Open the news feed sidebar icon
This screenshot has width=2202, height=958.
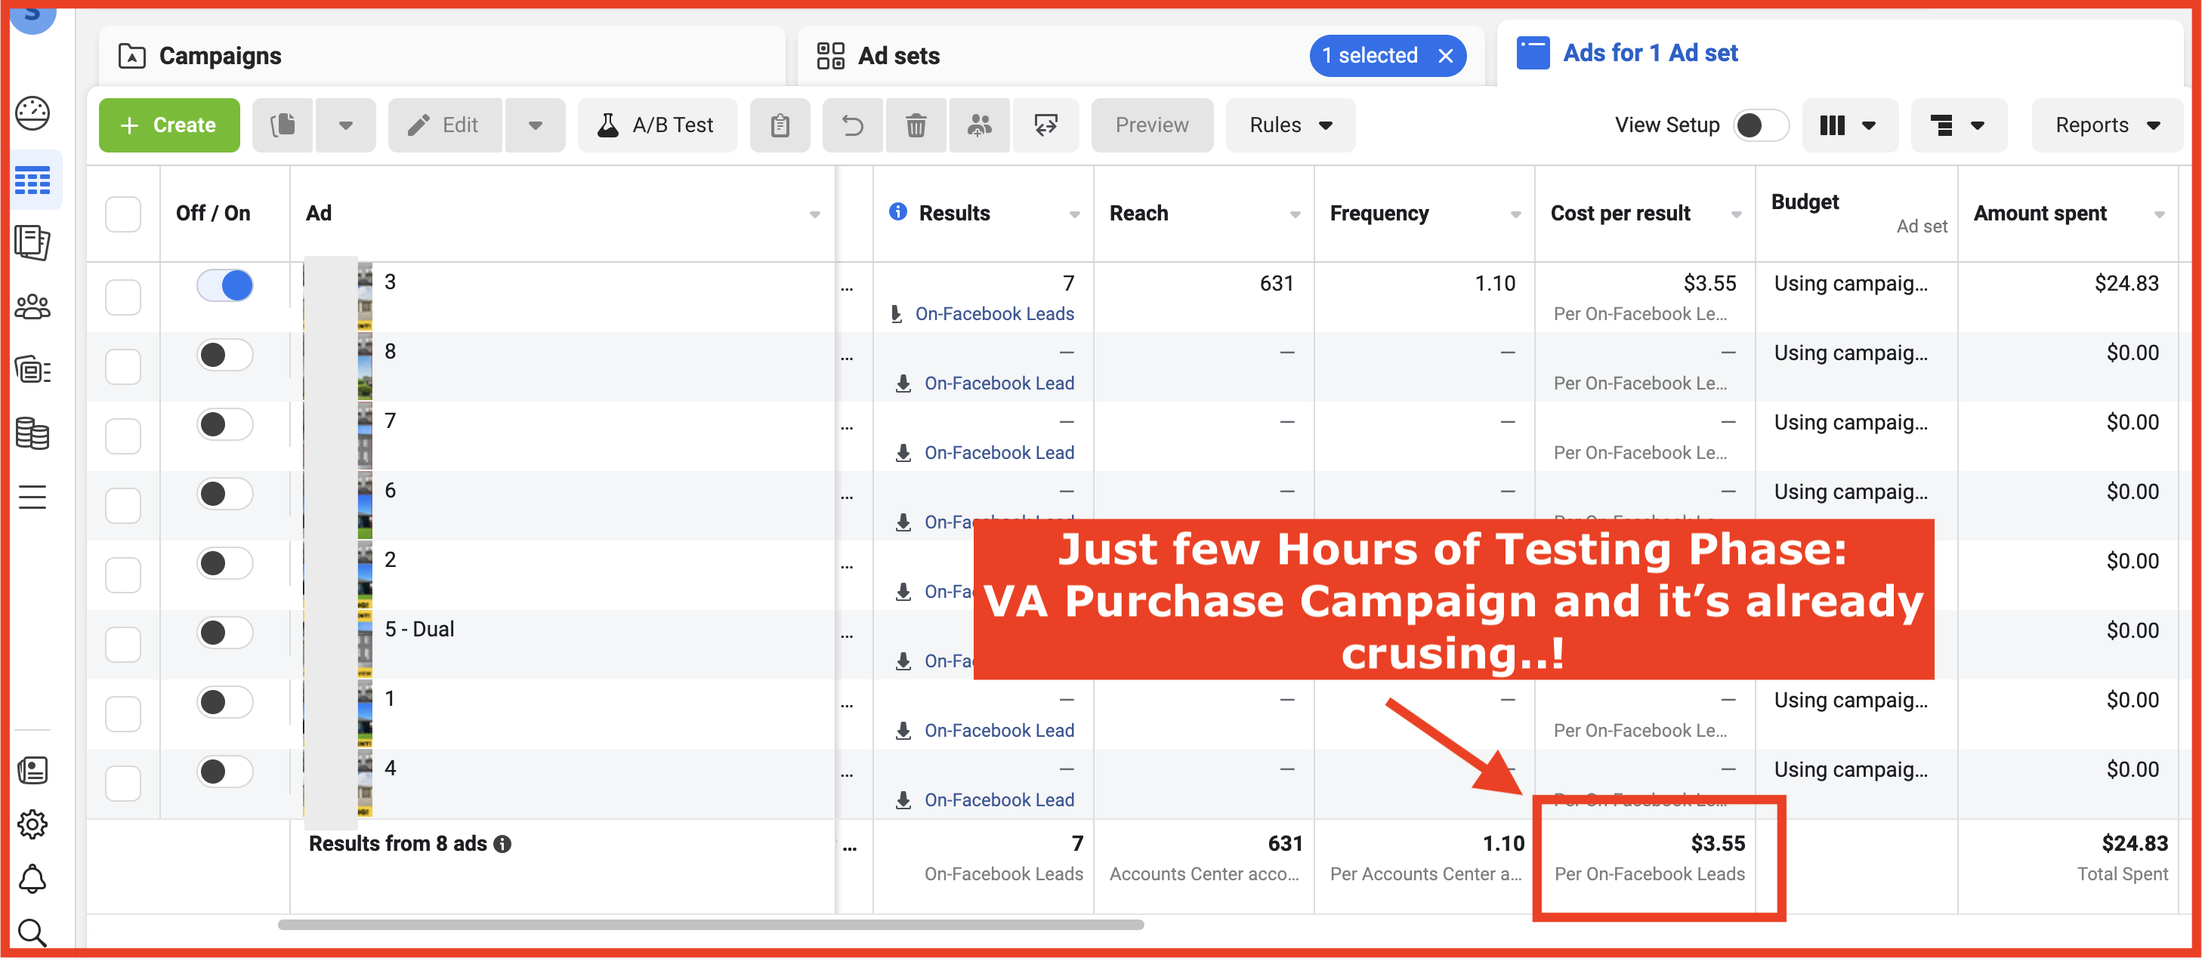pos(32,770)
